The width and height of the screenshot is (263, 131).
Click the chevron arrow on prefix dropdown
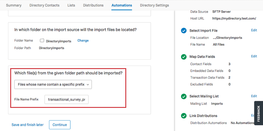[88, 85]
